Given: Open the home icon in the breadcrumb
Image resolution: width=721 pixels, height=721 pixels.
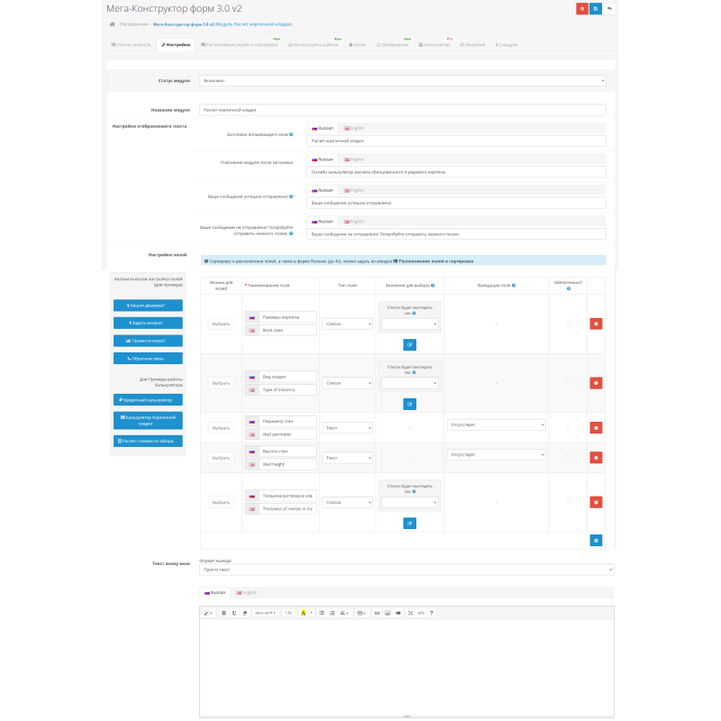Looking at the screenshot, I should 112,24.
